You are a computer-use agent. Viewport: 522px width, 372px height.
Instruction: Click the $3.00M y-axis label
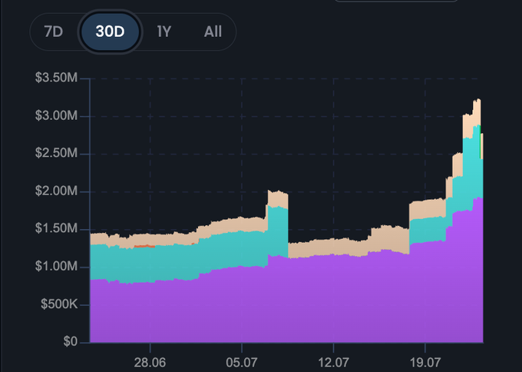pos(56,115)
